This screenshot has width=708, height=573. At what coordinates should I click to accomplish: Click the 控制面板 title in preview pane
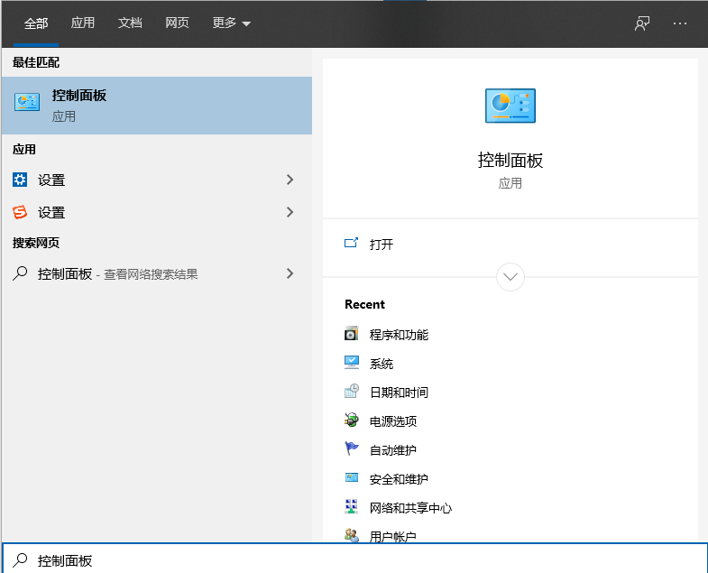[x=510, y=161]
